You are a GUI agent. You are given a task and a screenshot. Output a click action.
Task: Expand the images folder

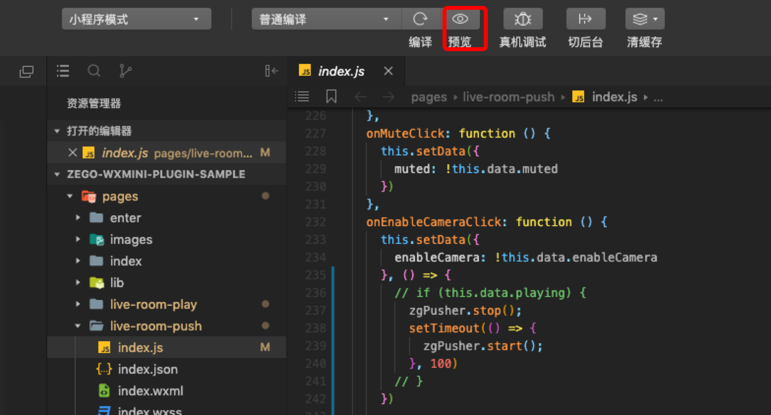pyautogui.click(x=78, y=239)
